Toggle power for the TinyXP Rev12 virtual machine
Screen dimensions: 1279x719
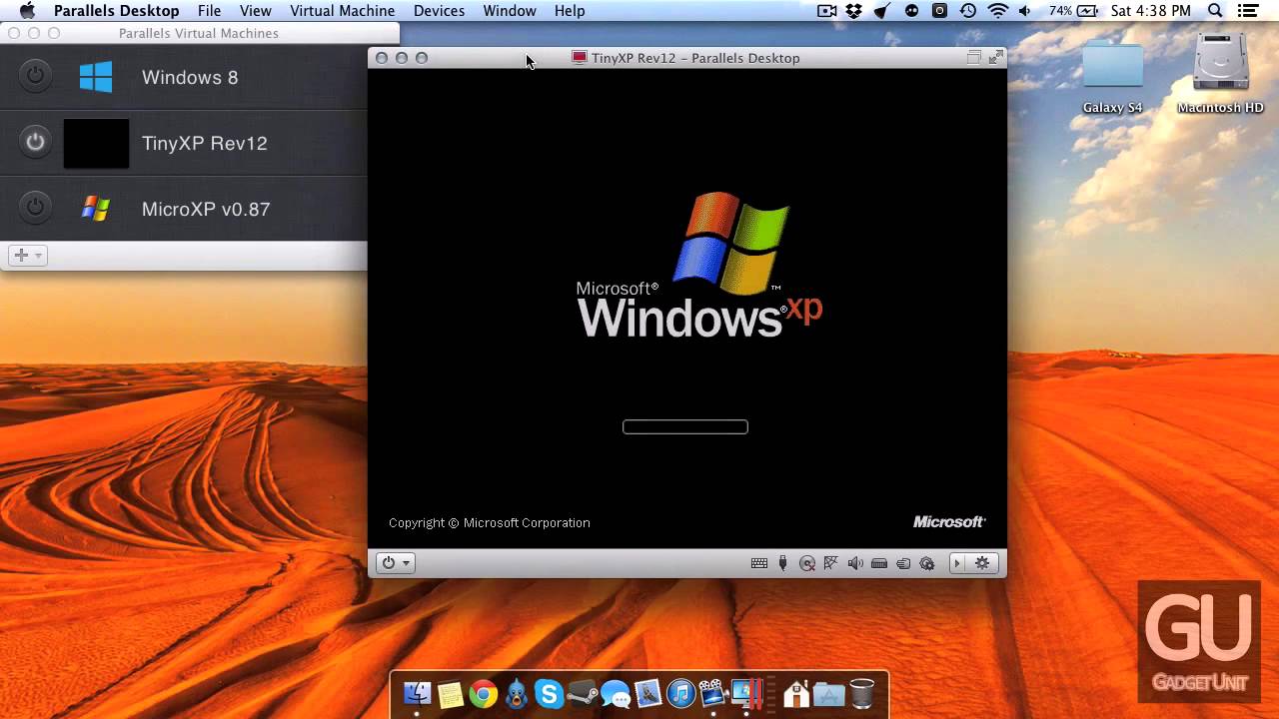(35, 142)
